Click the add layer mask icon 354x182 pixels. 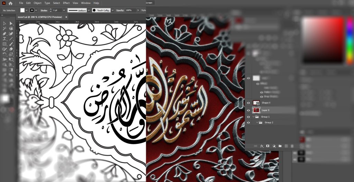(268, 146)
